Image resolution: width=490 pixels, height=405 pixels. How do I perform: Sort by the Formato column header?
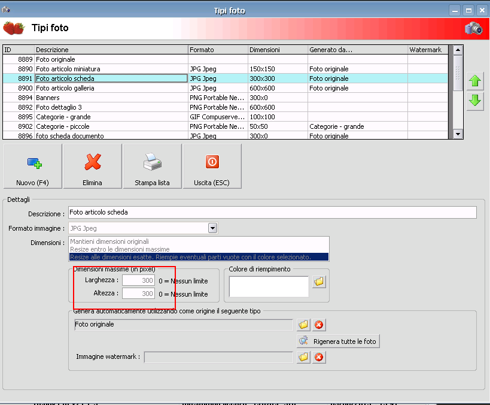point(218,50)
